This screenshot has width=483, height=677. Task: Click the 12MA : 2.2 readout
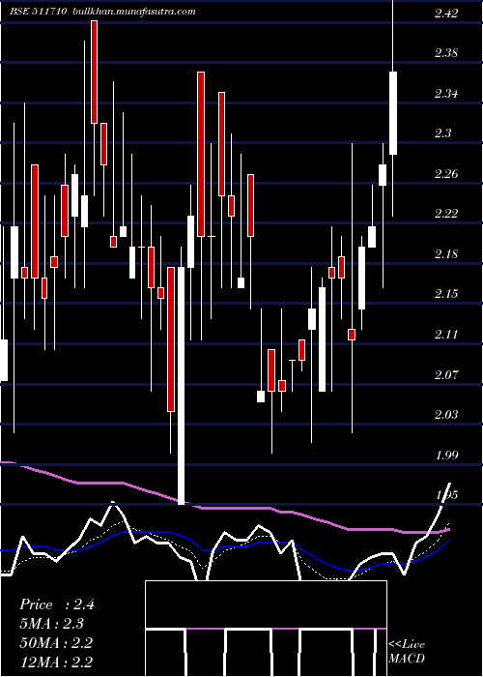(56, 662)
